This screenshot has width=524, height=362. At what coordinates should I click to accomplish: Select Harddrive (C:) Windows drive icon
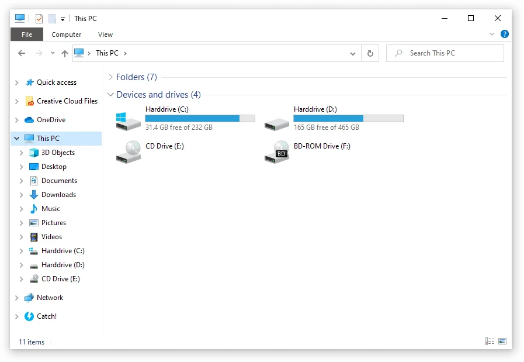coord(128,121)
